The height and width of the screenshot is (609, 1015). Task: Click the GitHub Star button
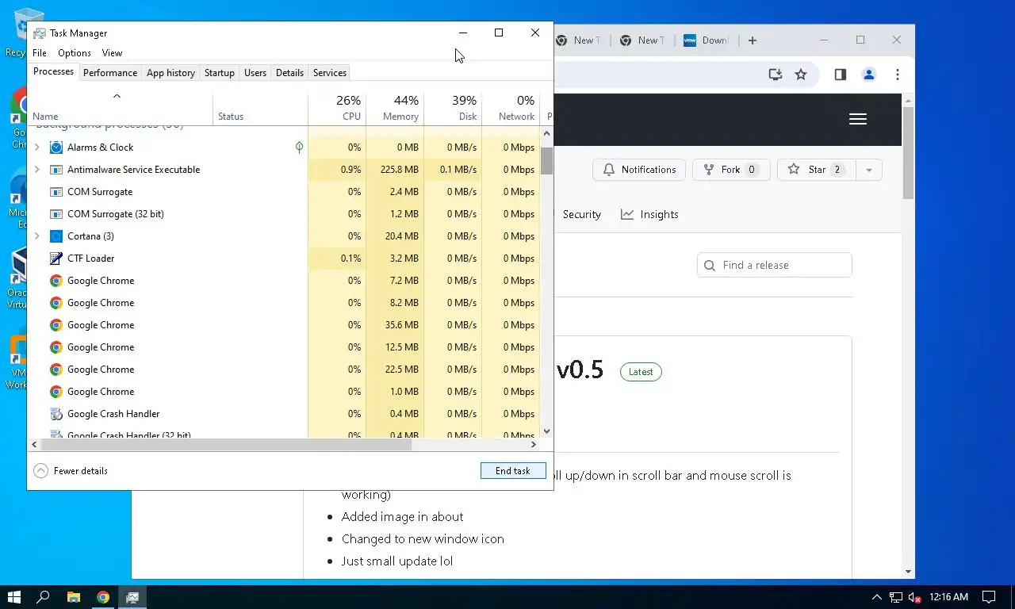[817, 170]
